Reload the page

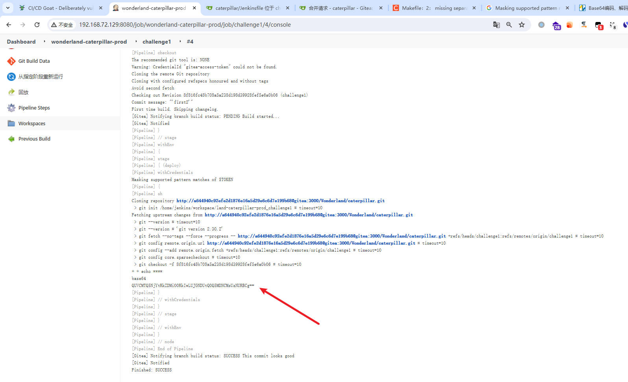37,25
